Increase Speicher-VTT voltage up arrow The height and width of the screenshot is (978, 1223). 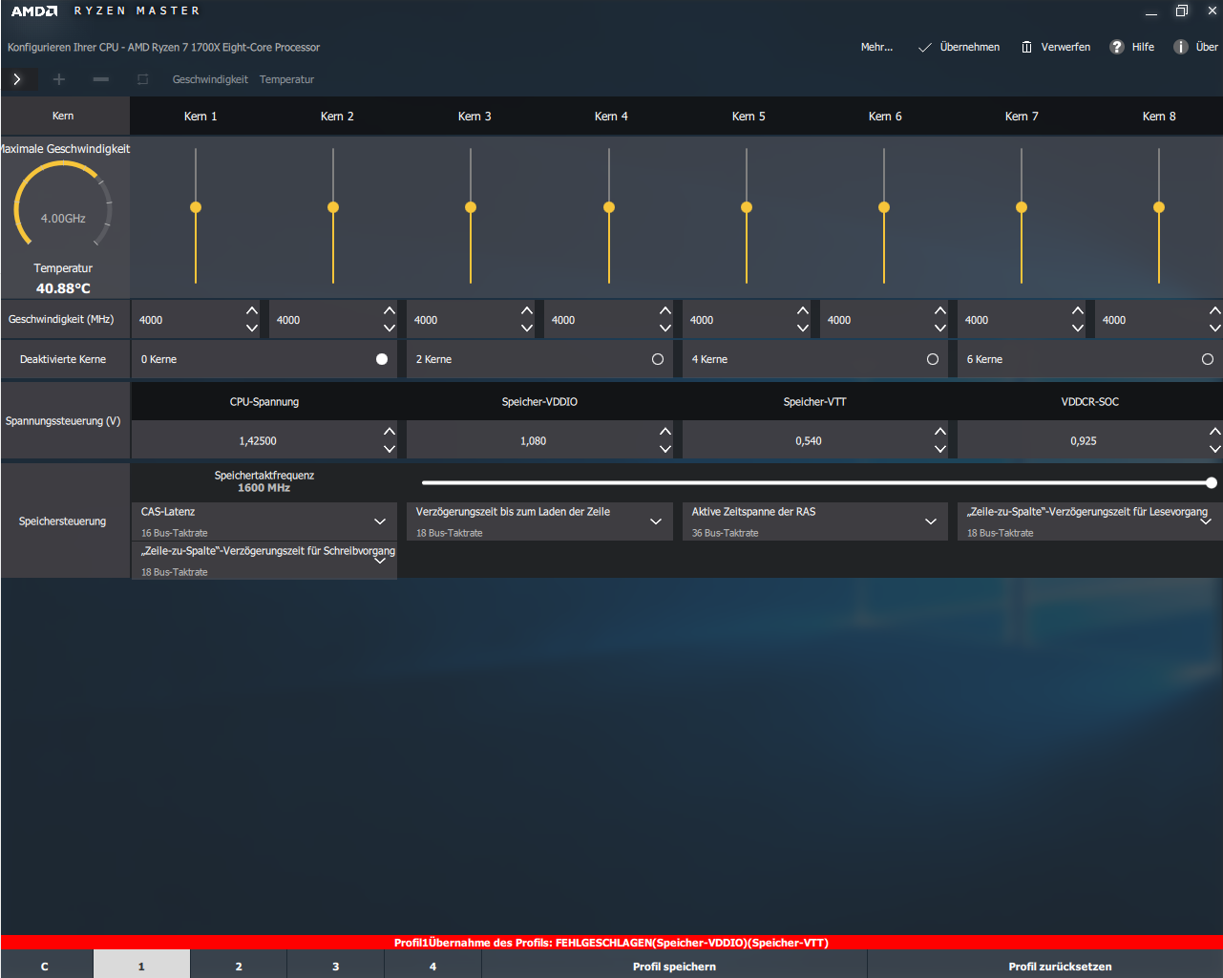pos(940,432)
